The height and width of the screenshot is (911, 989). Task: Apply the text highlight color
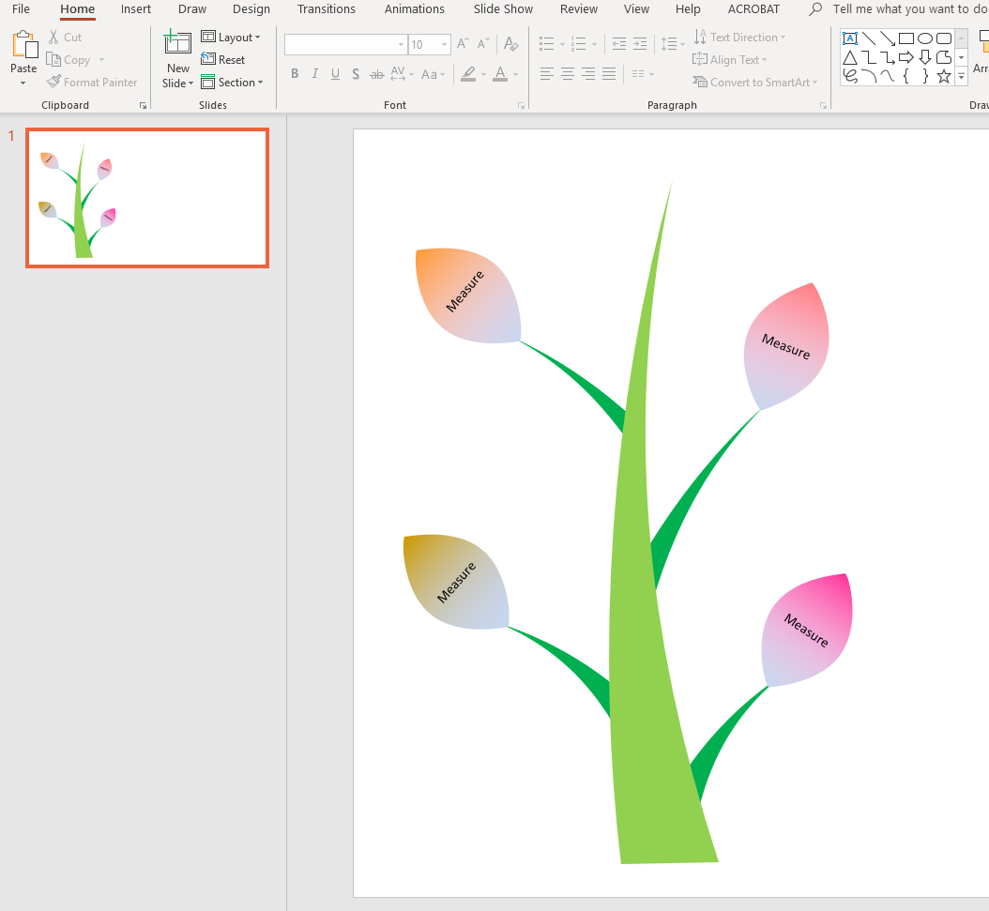point(468,74)
